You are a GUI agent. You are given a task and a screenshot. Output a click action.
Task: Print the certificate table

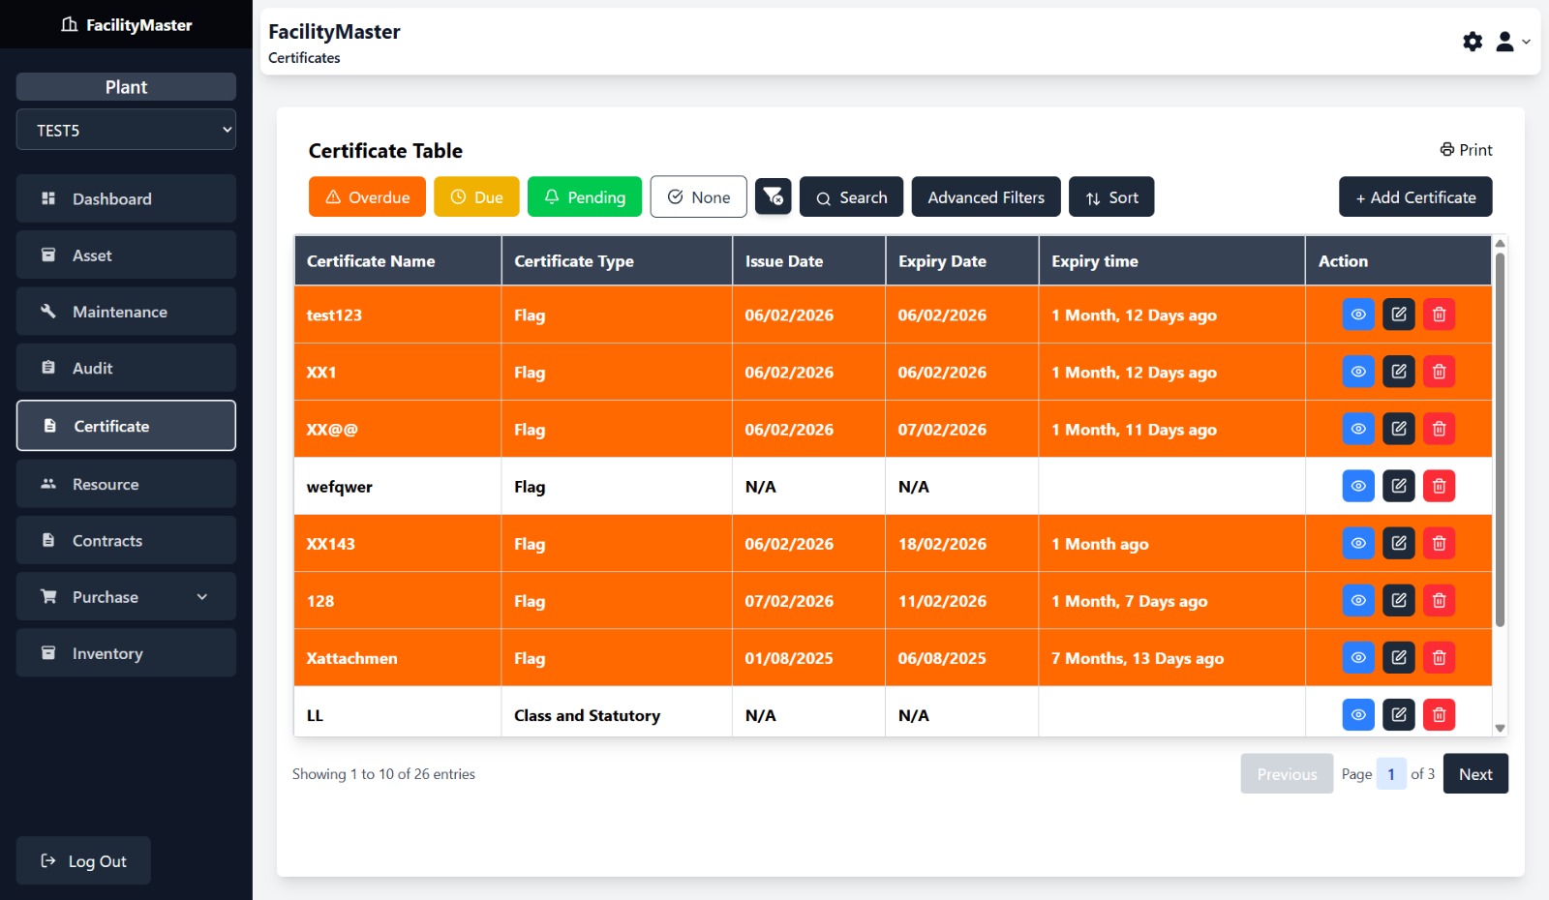pos(1466,150)
